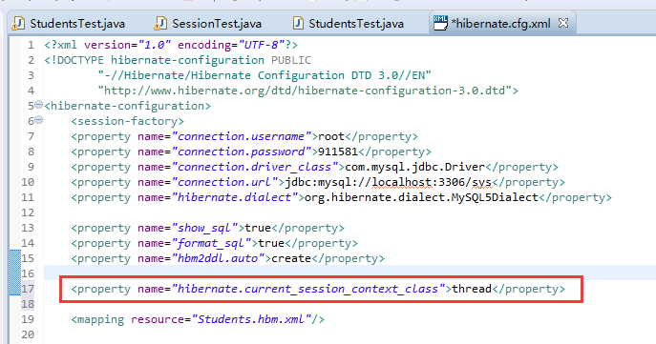Collapse the hibernate-configuration element on line 5

[38, 105]
